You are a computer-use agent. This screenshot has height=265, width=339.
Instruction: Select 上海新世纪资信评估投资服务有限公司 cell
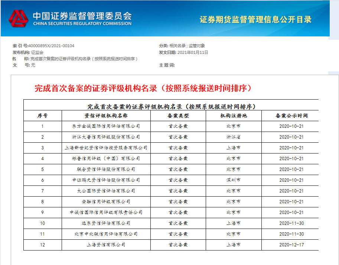point(106,148)
